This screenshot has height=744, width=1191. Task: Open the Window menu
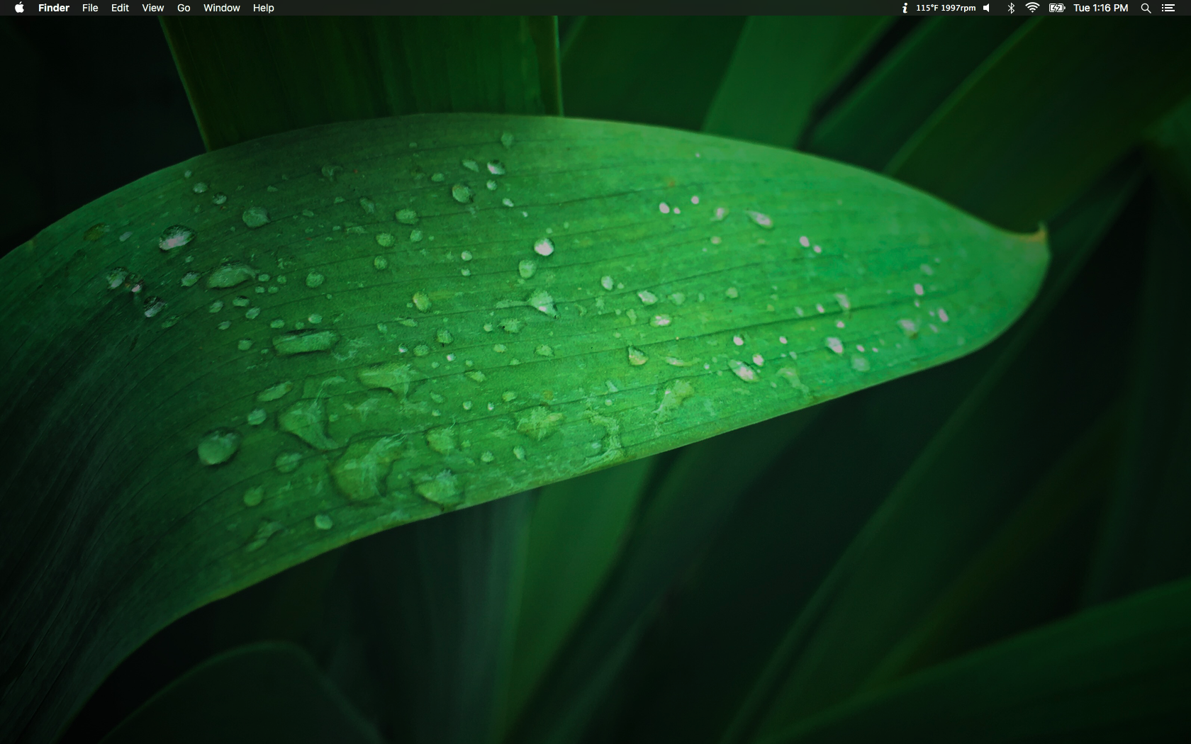221,8
